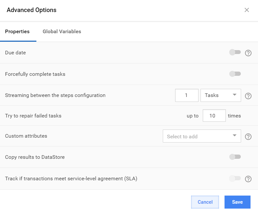Open the Global Variables tab
The width and height of the screenshot is (258, 219).
click(62, 32)
